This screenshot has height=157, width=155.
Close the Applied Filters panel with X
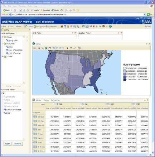121,33
